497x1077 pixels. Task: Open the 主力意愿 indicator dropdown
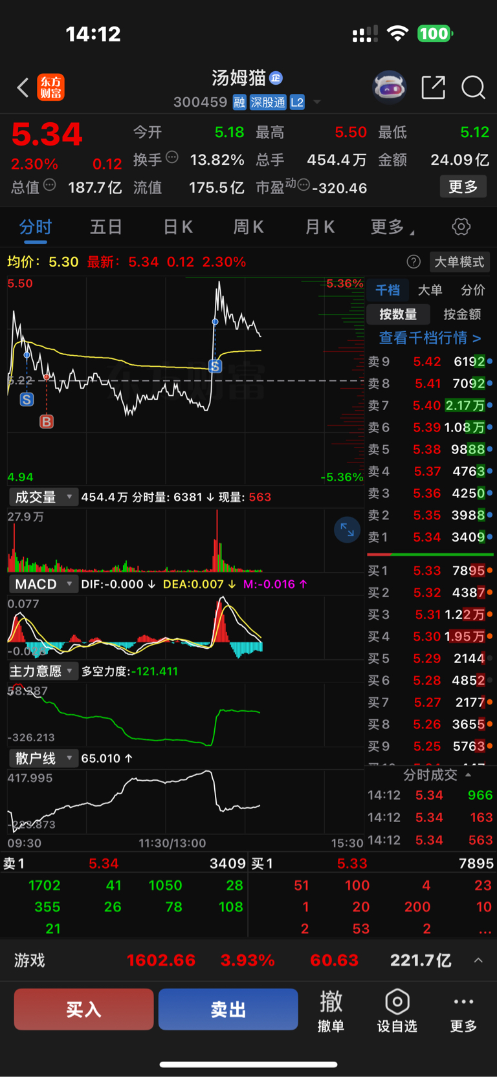(x=43, y=671)
